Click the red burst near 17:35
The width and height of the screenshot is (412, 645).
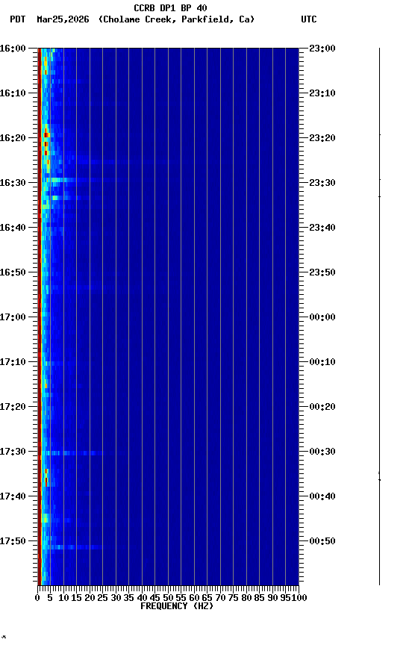tap(46, 476)
